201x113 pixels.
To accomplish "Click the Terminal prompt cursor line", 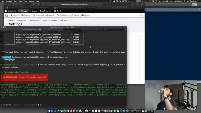I will pos(41,105).
